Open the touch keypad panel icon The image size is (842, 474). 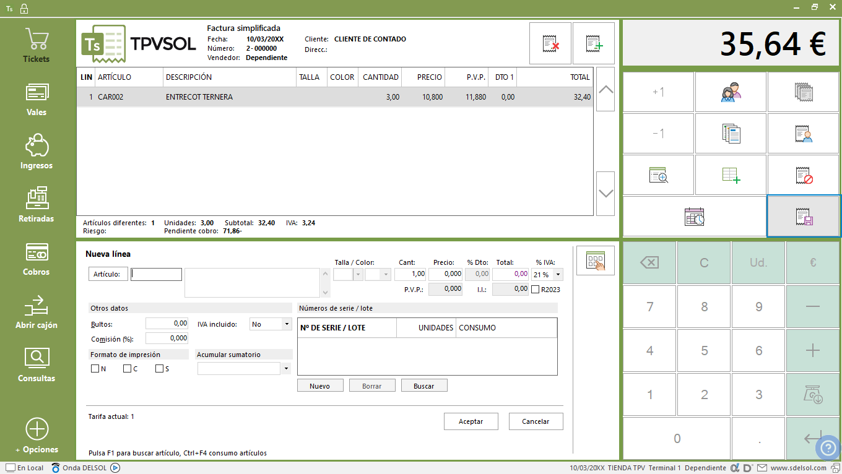pyautogui.click(x=596, y=261)
